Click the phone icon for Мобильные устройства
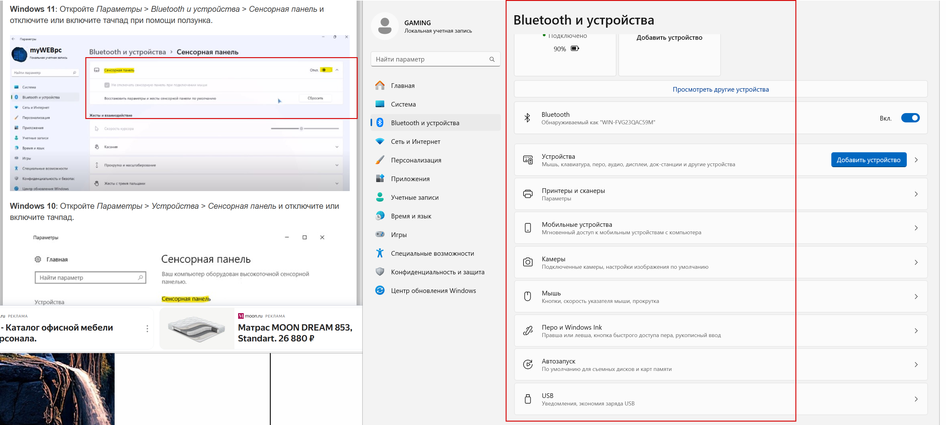 pos(528,227)
